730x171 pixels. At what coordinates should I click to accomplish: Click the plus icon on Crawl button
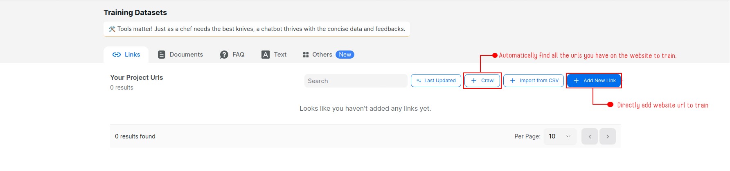(474, 81)
